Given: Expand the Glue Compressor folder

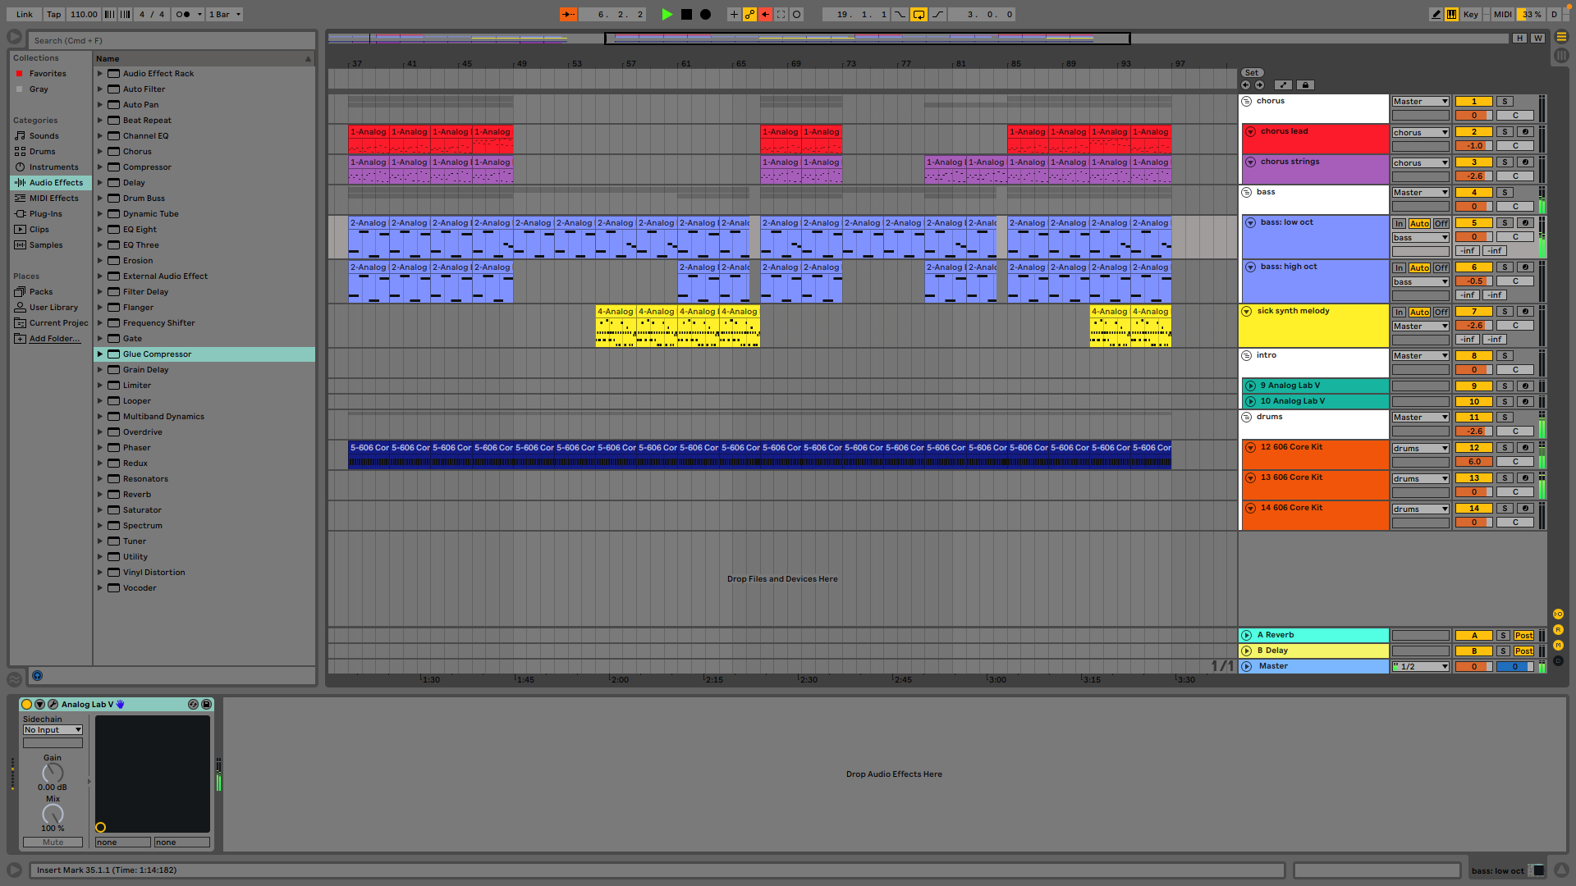Looking at the screenshot, I should point(100,354).
